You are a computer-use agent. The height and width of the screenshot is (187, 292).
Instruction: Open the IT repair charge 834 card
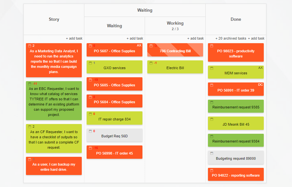[x=115, y=118]
